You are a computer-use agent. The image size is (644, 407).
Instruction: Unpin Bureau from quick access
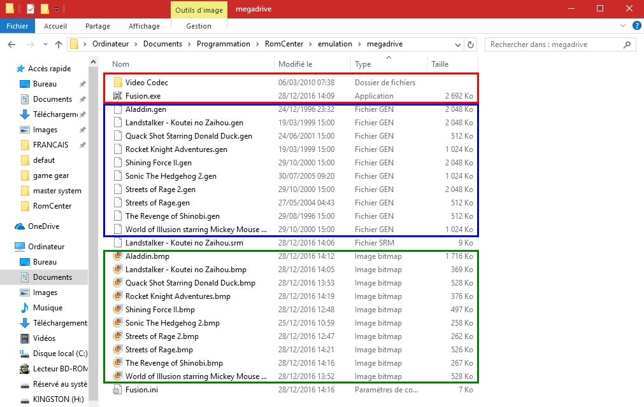pos(83,84)
